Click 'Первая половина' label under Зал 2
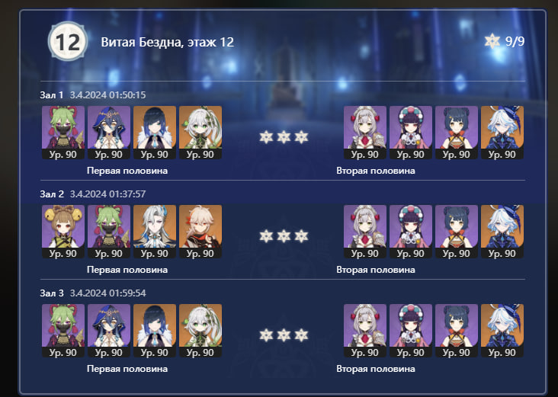 click(x=127, y=270)
